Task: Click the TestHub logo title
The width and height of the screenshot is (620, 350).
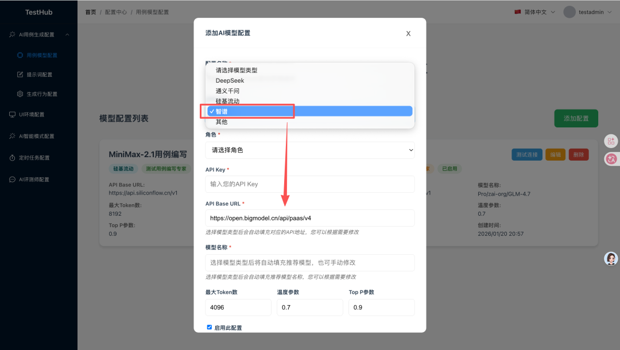Action: (39, 12)
